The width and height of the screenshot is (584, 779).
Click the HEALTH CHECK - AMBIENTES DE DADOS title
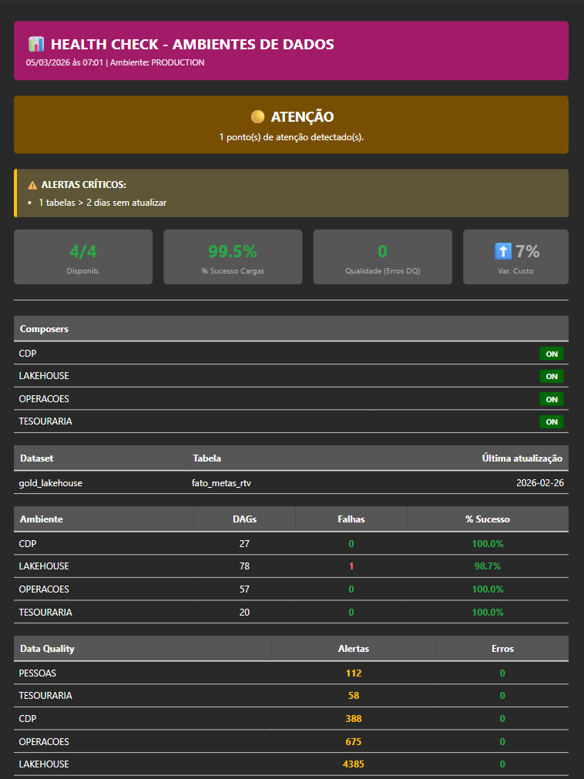[192, 44]
